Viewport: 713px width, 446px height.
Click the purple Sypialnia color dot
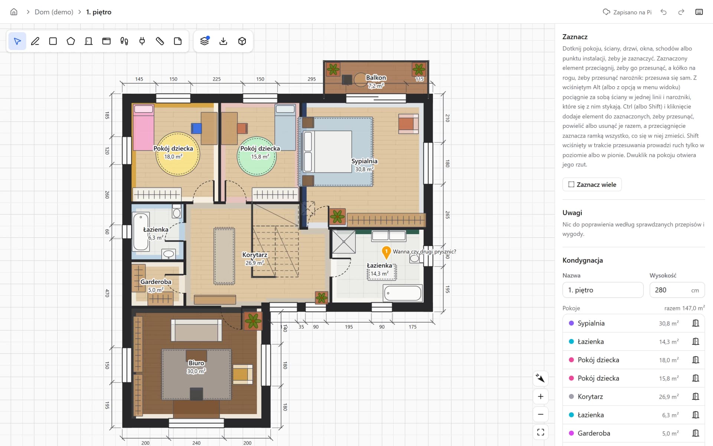coord(571,323)
